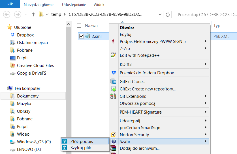Image resolution: width=237 pixels, height=154 pixels.
Task: Select Dokumenty in the navigation pane
Action: pyautogui.click(x=33, y=96)
